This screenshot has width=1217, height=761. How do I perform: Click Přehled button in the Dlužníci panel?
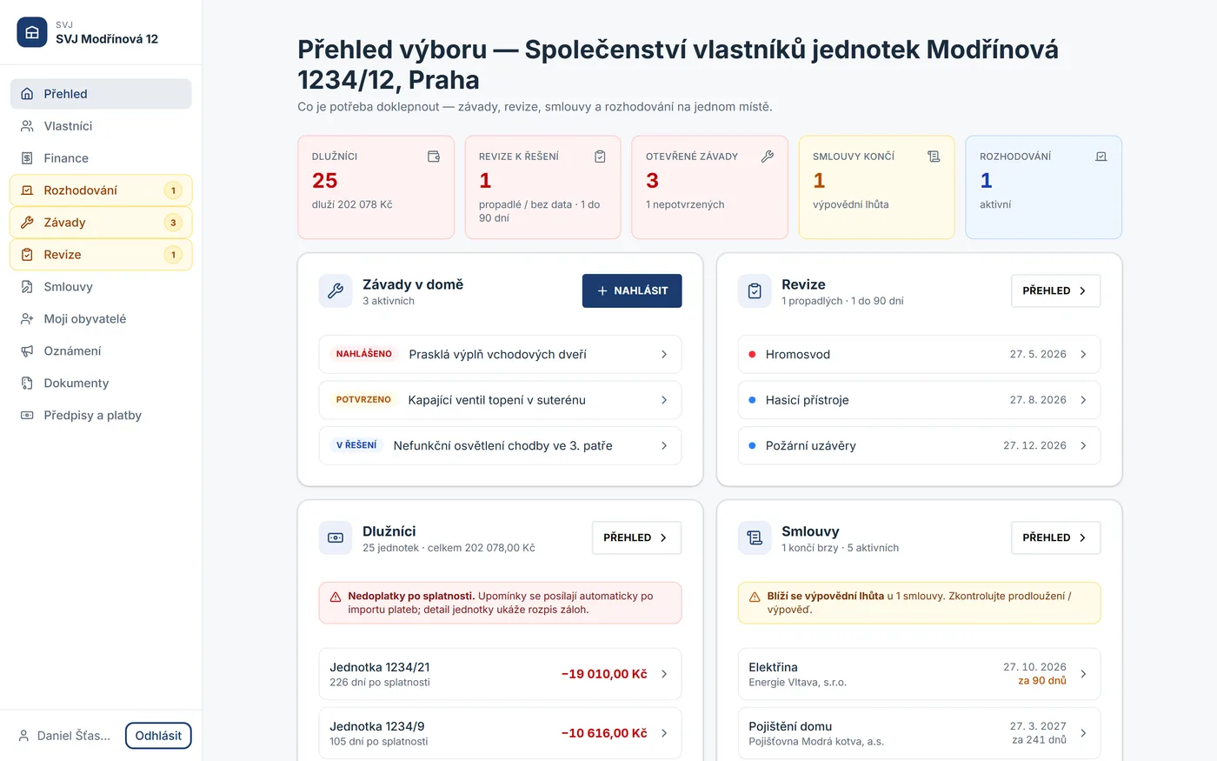pos(636,538)
